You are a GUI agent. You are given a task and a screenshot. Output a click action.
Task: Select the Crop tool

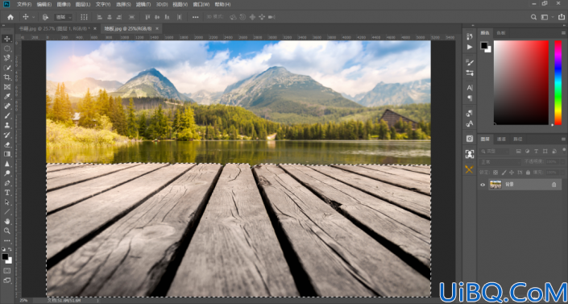click(x=7, y=77)
